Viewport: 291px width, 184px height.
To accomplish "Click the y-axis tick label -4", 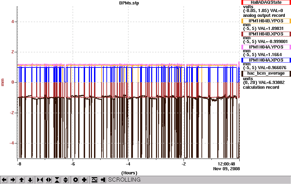I will tap(12, 143).
